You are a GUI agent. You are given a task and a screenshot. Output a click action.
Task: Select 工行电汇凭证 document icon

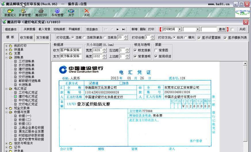pos(16,93)
